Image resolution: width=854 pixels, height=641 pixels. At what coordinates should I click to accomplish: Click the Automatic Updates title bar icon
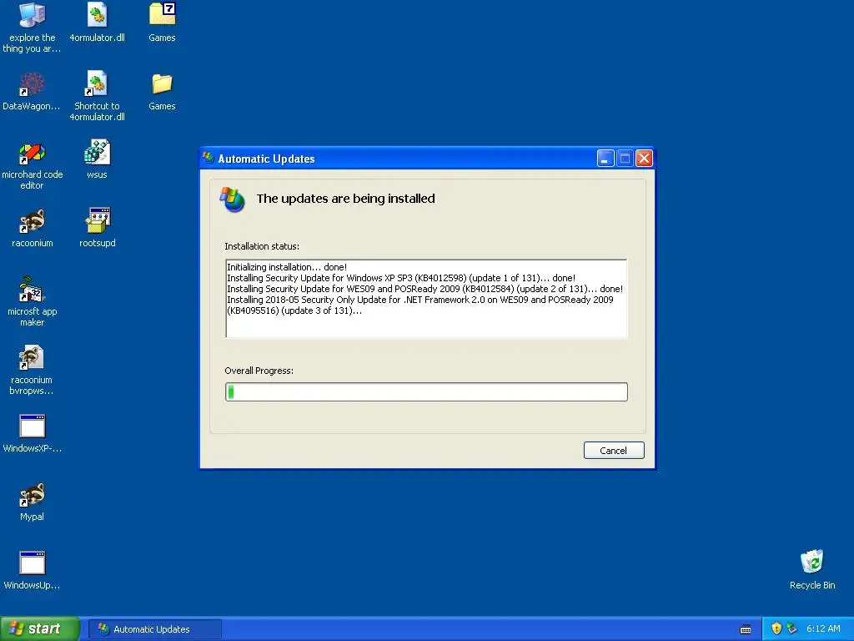[x=208, y=158]
